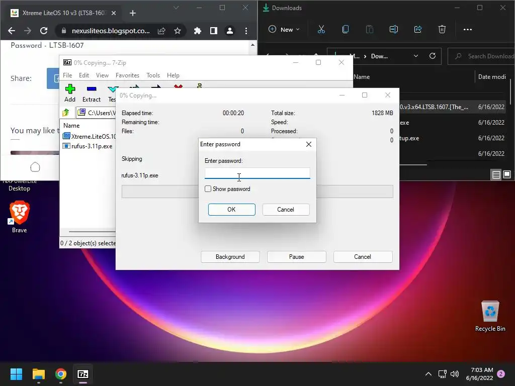This screenshot has height=386, width=515.
Task: Close the Enter password dialog
Action: click(x=308, y=144)
